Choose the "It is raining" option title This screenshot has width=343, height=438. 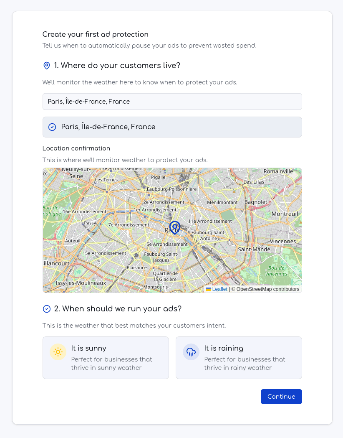224,348
